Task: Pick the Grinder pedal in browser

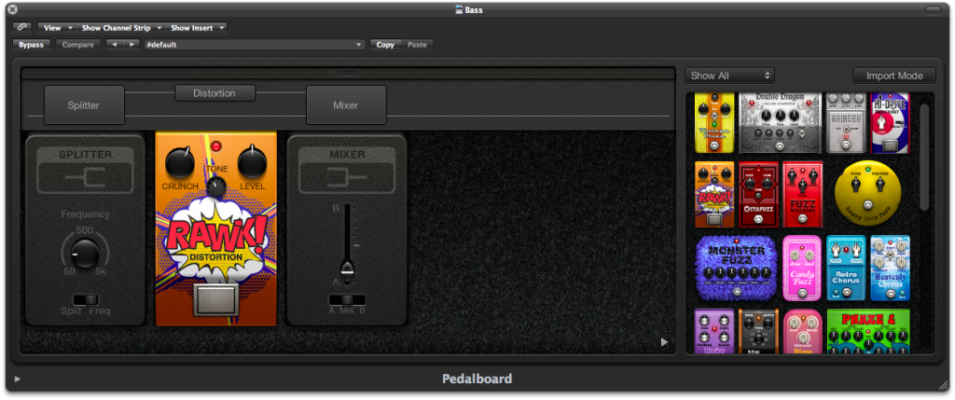Action: [x=846, y=122]
